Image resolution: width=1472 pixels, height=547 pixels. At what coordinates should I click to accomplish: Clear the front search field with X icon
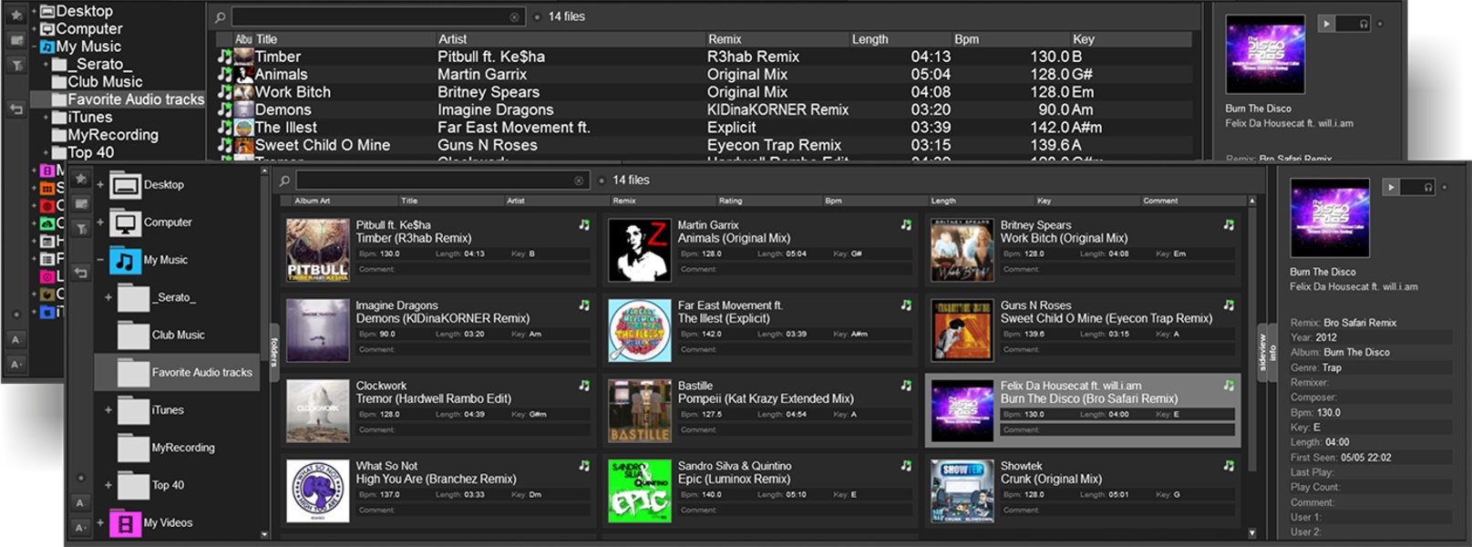tap(579, 181)
